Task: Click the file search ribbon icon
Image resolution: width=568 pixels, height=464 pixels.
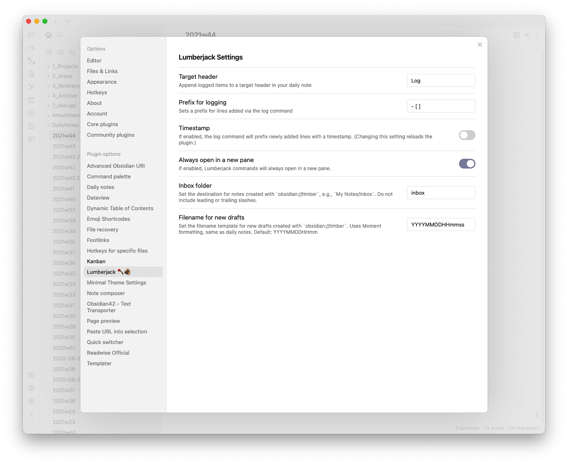Action: click(31, 74)
